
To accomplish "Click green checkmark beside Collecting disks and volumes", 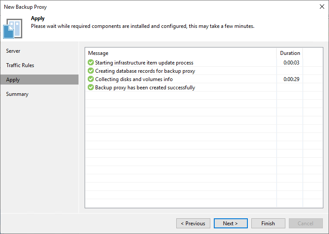I will tap(91, 79).
